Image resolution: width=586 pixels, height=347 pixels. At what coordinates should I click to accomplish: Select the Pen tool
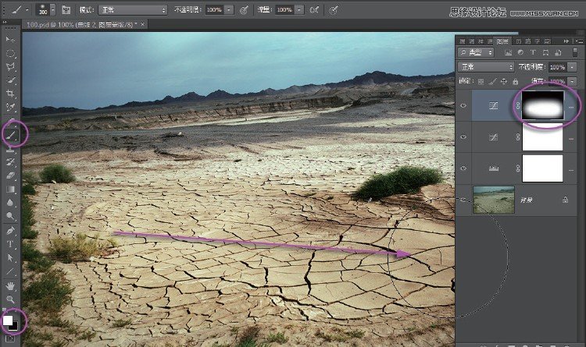coord(10,231)
